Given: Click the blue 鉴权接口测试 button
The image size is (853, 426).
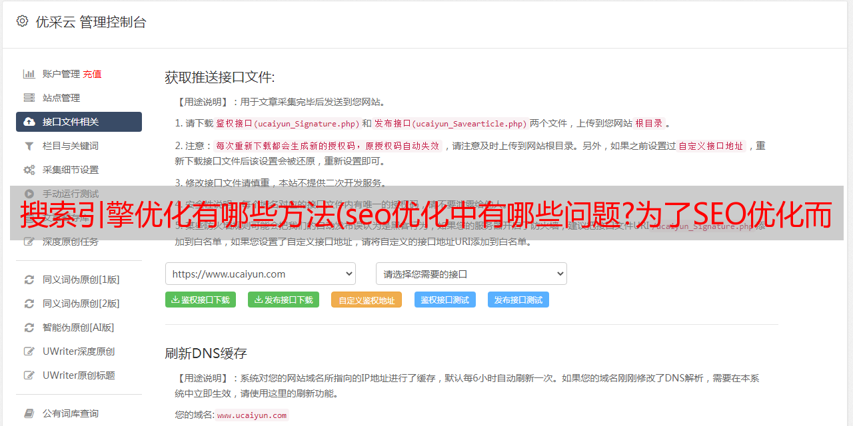Looking at the screenshot, I should pos(445,300).
